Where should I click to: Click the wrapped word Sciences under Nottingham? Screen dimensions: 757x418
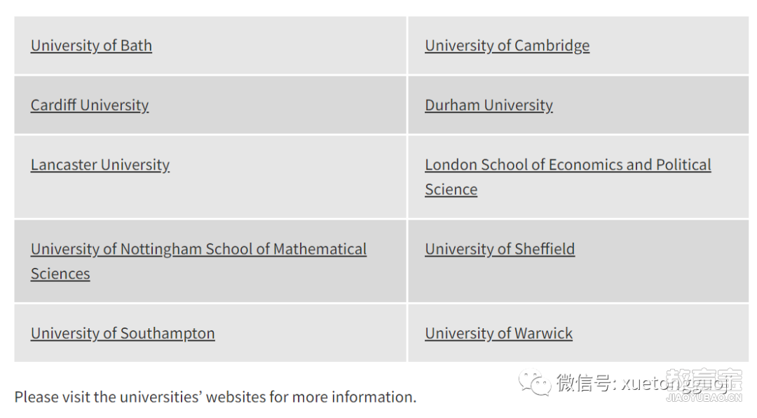tap(60, 274)
